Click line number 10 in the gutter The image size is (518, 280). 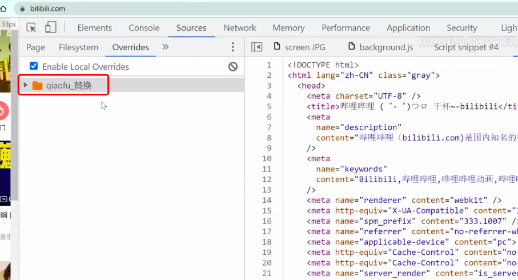coord(267,158)
